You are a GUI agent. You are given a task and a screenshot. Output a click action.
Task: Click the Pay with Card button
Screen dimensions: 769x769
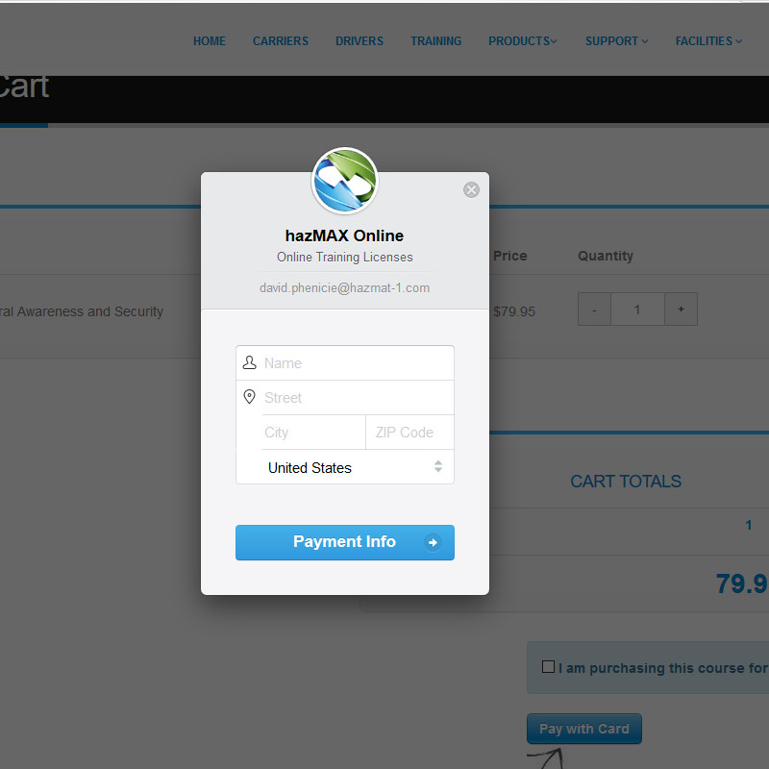[x=583, y=729]
